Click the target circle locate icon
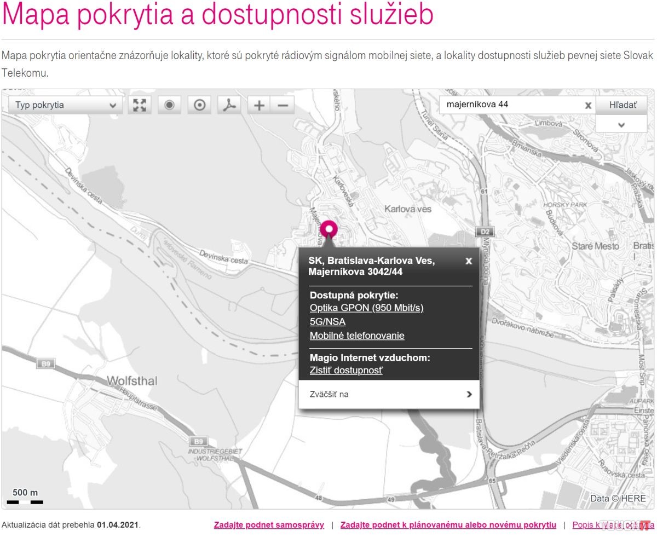Screen dimensions: 657x537 200,105
